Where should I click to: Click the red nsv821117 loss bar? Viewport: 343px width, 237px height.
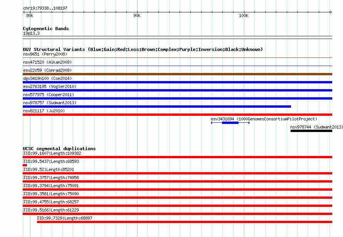tap(177, 115)
